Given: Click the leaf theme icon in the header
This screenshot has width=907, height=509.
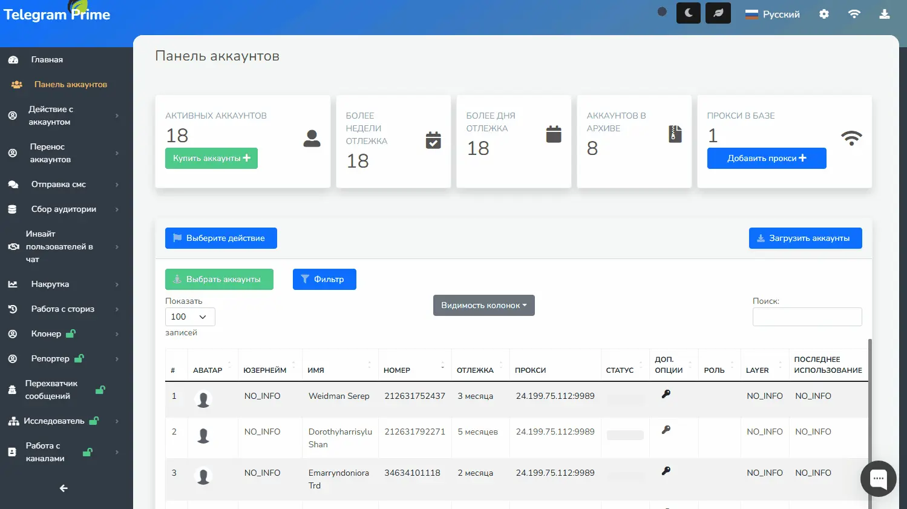Looking at the screenshot, I should pos(718,13).
